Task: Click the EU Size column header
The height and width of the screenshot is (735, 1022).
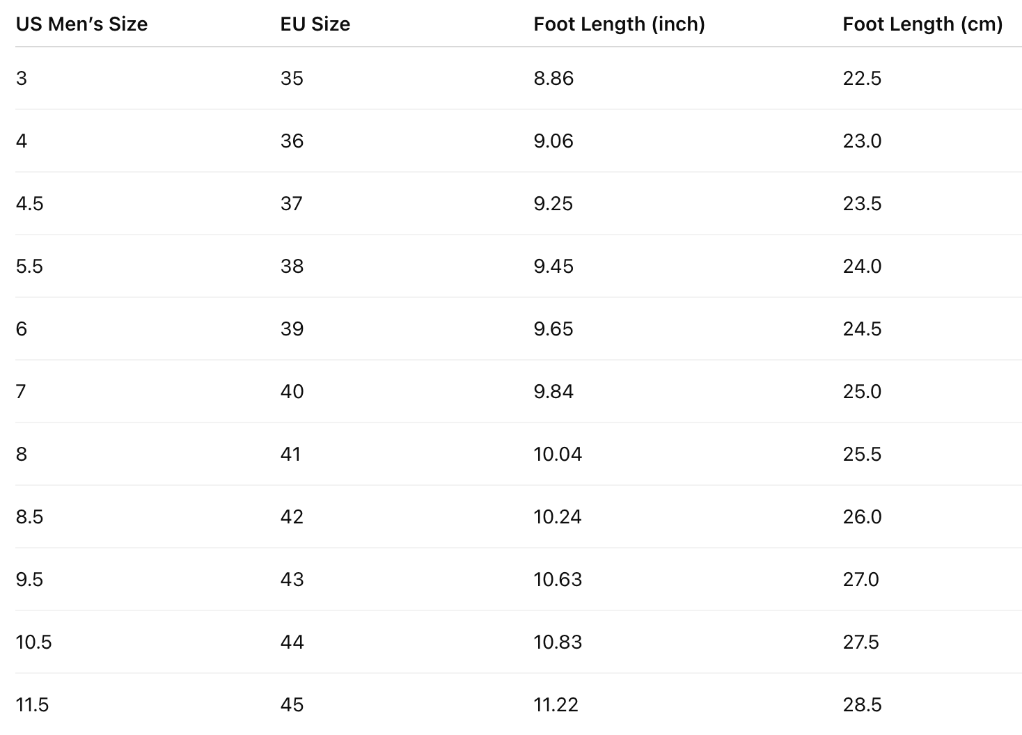Action: [315, 24]
